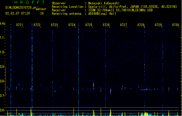The width and height of the screenshot is (182, 116).
Task: Click the 0.8 kHz frequency label
Action: pyautogui.click(x=2, y=81)
